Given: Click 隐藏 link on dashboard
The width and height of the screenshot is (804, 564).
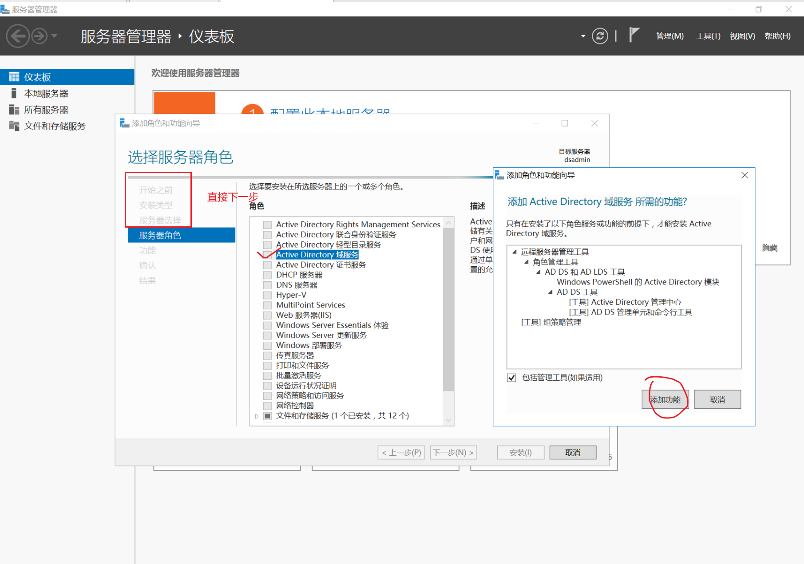Looking at the screenshot, I should pos(770,248).
